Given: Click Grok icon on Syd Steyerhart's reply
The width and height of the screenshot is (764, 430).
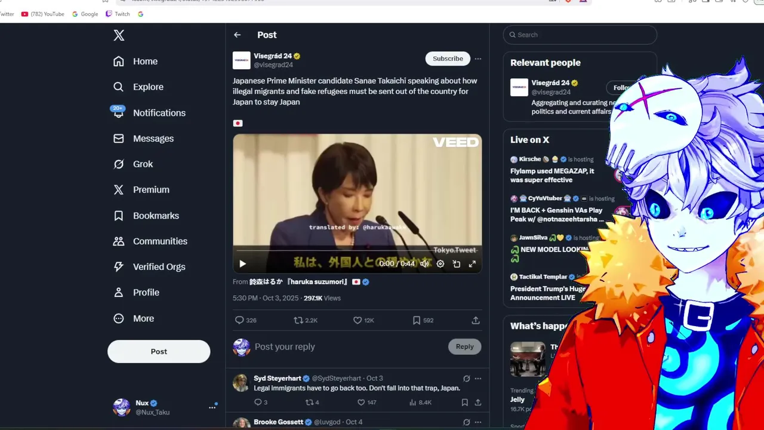Looking at the screenshot, I should tap(466, 379).
